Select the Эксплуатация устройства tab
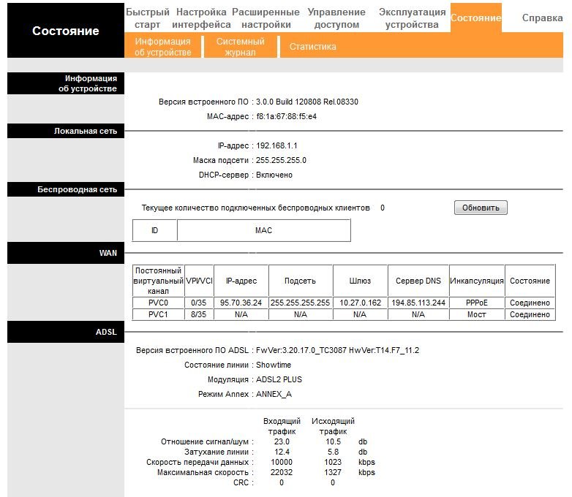The image size is (572, 497). (x=412, y=18)
